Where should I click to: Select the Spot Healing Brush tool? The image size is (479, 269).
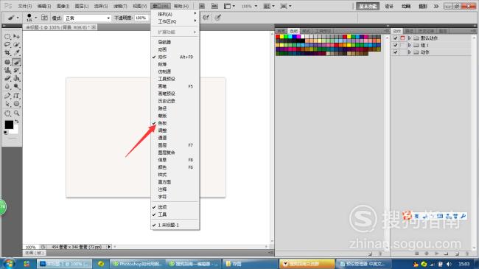(7, 63)
